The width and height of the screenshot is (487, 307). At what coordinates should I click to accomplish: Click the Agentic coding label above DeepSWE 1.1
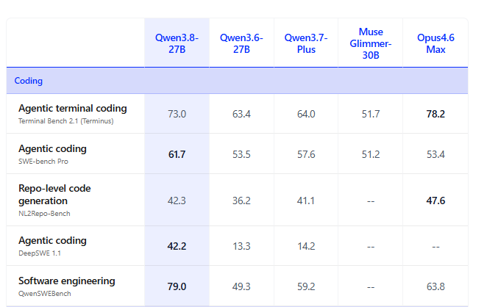tap(52, 240)
